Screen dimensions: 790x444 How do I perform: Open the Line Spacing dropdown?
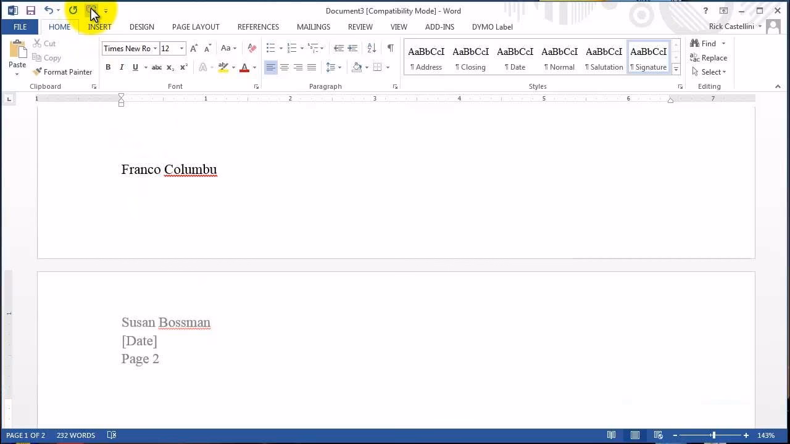click(339, 67)
